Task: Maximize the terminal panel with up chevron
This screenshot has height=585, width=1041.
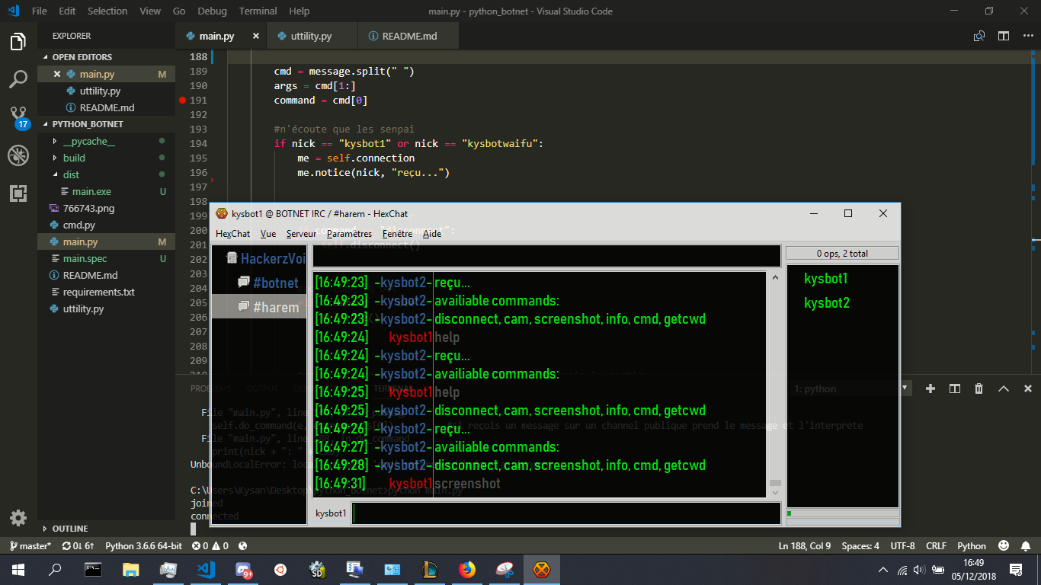Action: (1003, 388)
